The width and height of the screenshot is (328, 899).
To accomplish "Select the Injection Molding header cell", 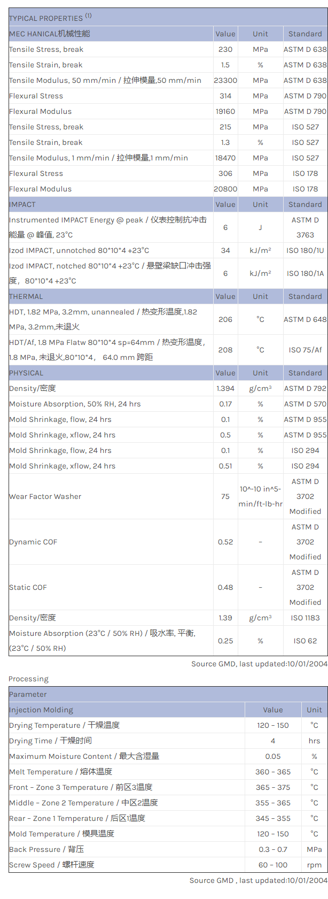I will [x=41, y=710].
